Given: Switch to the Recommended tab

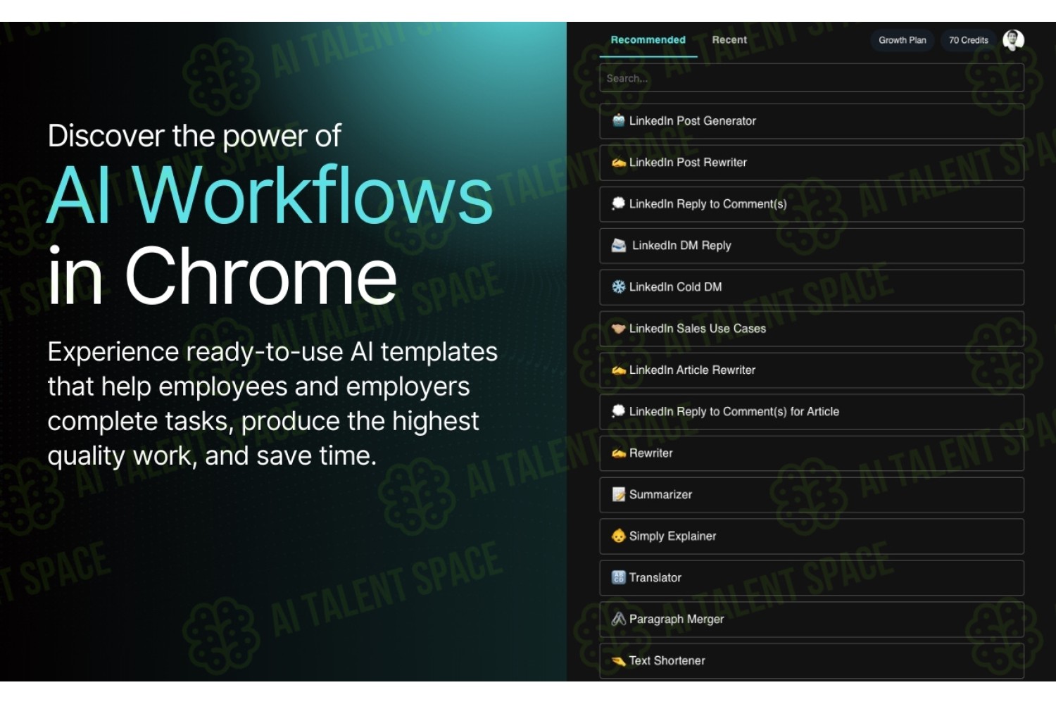Looking at the screenshot, I should pos(648,40).
